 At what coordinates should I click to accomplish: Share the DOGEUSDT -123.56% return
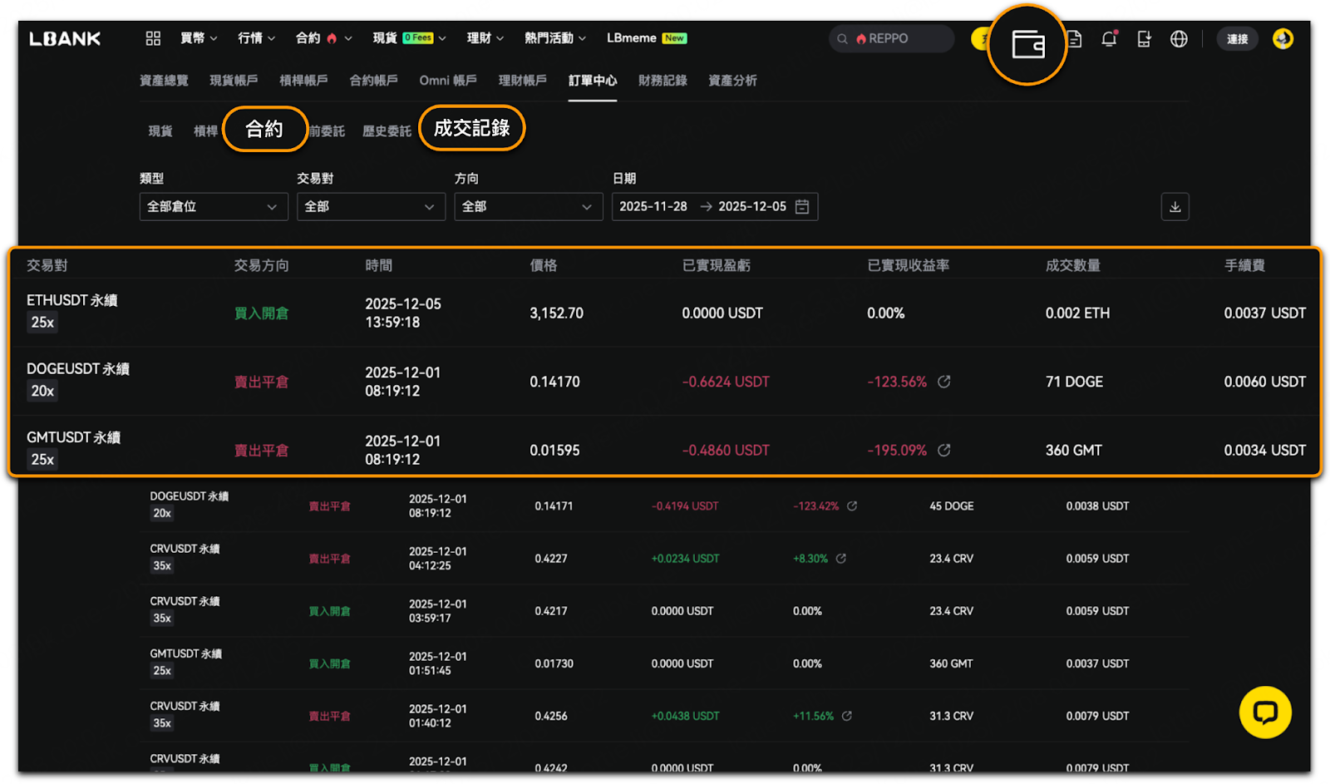click(x=944, y=382)
